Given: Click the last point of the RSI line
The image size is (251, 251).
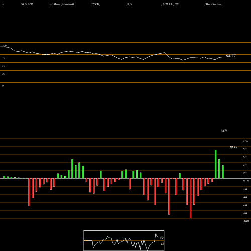Looking at the screenshot, I should (222, 57).
